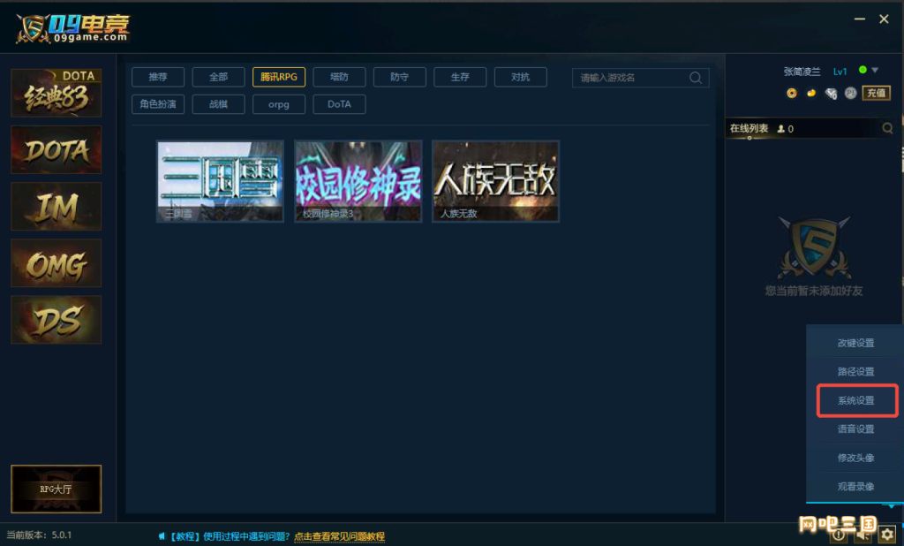Click the gold coin currency icon
The image size is (904, 546).
point(792,93)
